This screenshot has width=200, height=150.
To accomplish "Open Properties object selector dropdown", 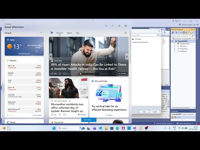I will (x=195, y=114).
